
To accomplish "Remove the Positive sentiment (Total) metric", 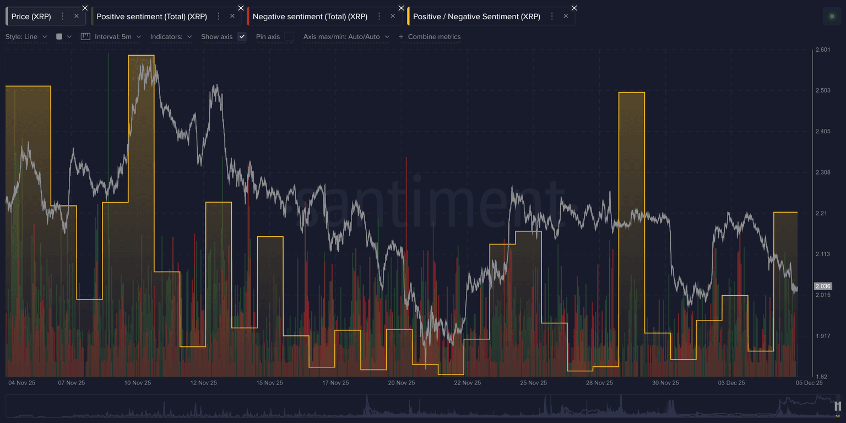I will (x=232, y=17).
